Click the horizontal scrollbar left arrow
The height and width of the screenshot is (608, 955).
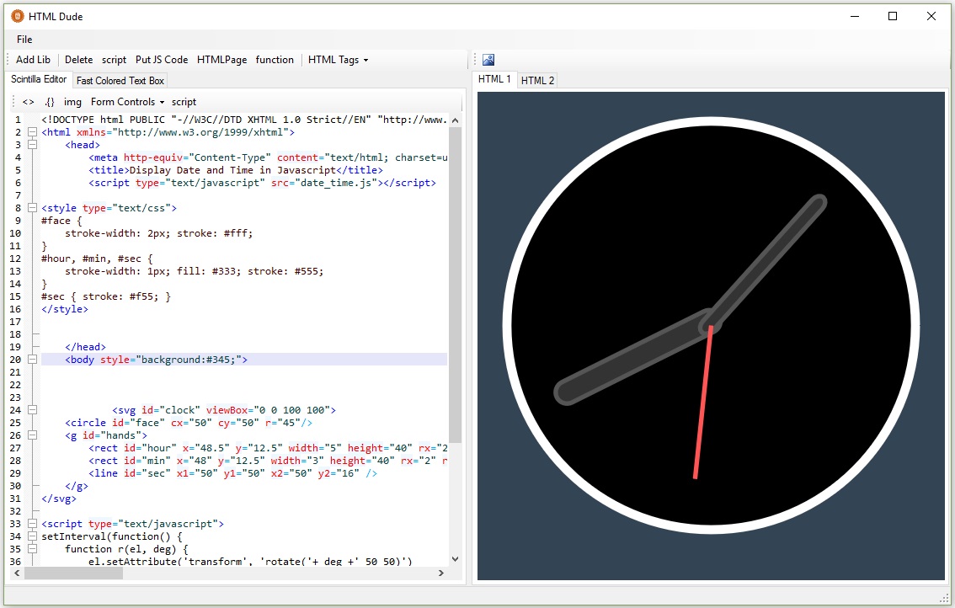(17, 573)
